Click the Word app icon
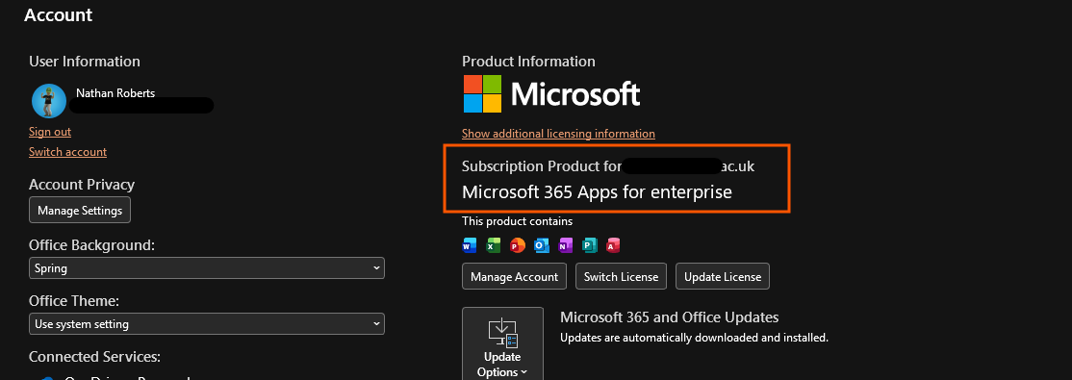This screenshot has height=380, width=1072. (x=470, y=244)
